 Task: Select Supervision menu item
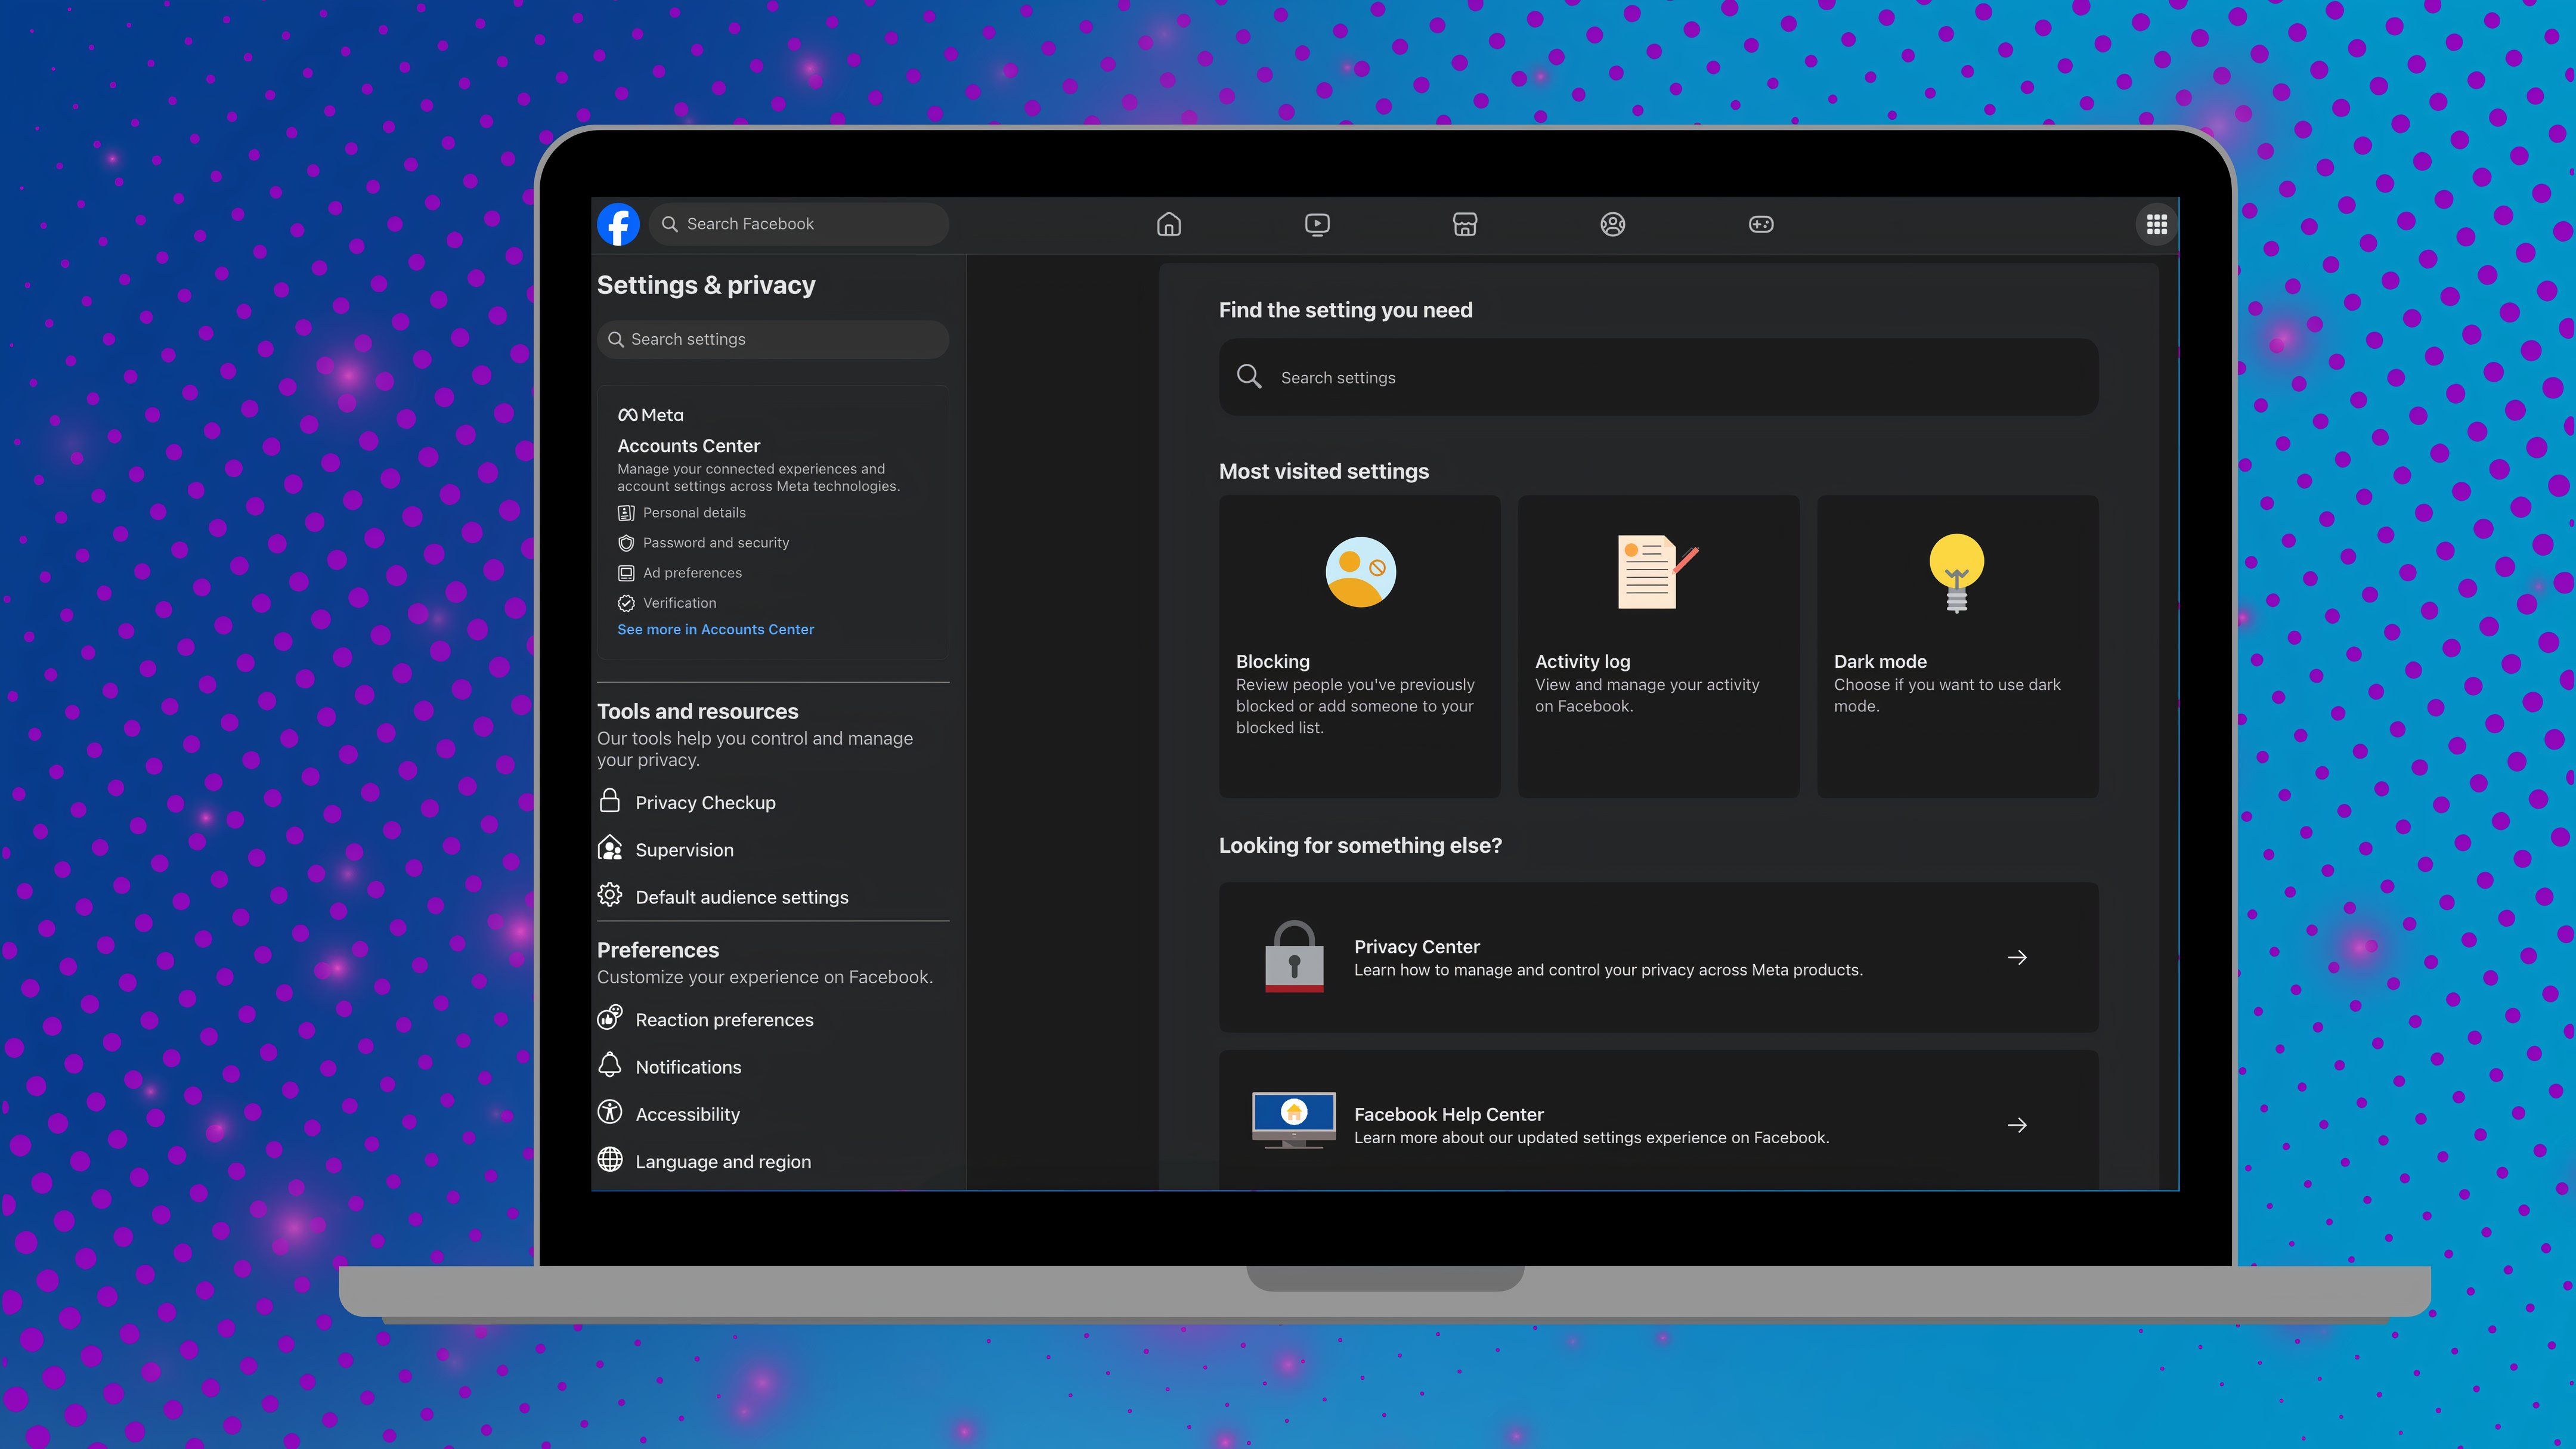coord(666,849)
